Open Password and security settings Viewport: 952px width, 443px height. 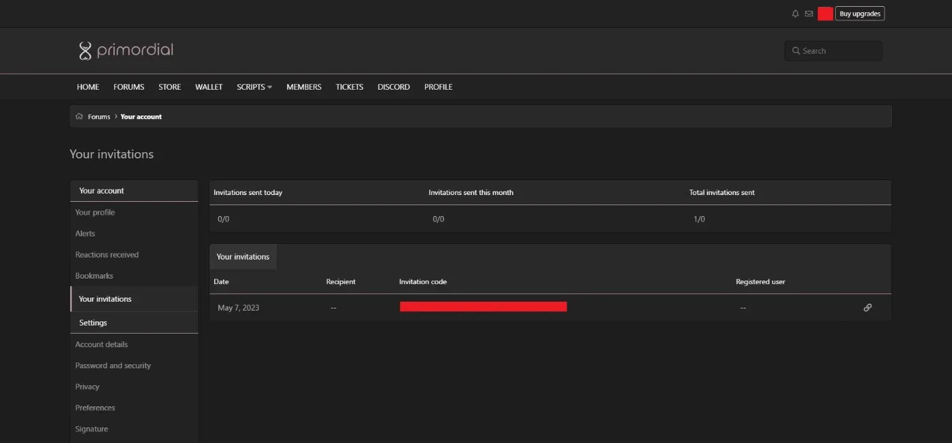coord(113,366)
